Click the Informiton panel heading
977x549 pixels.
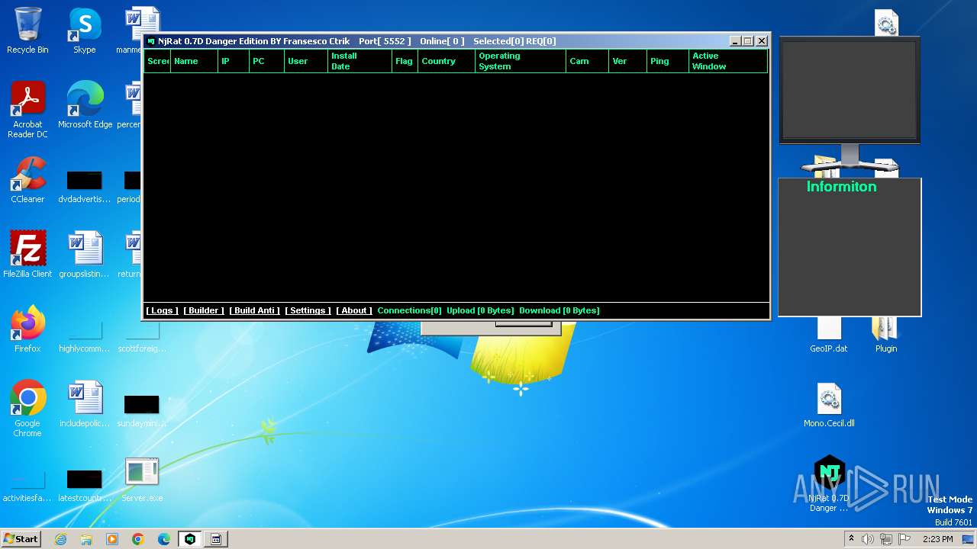(841, 187)
